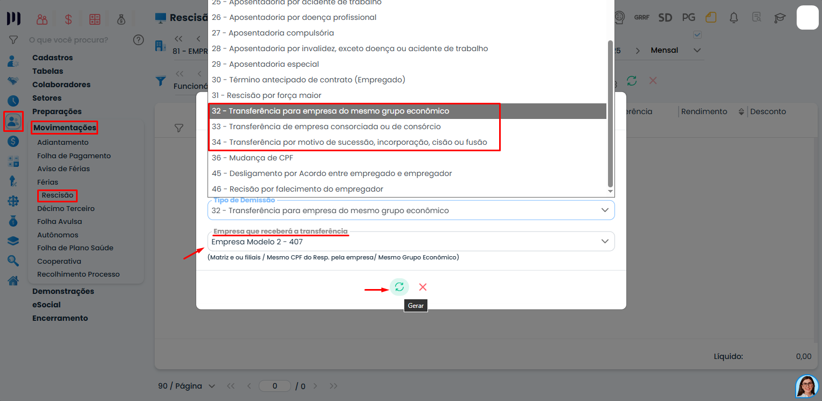This screenshot has height=401, width=822.
Task: Open the 90 / Página size dropdown
Action: [x=186, y=386]
